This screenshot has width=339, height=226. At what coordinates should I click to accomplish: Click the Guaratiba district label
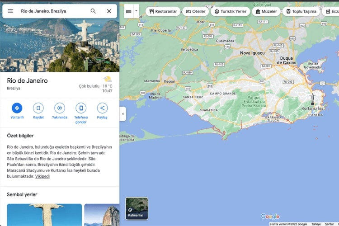[x=209, y=110]
